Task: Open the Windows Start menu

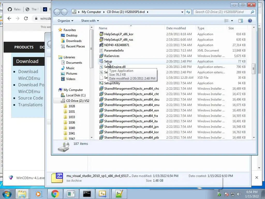Action: pyautogui.click(x=7, y=194)
